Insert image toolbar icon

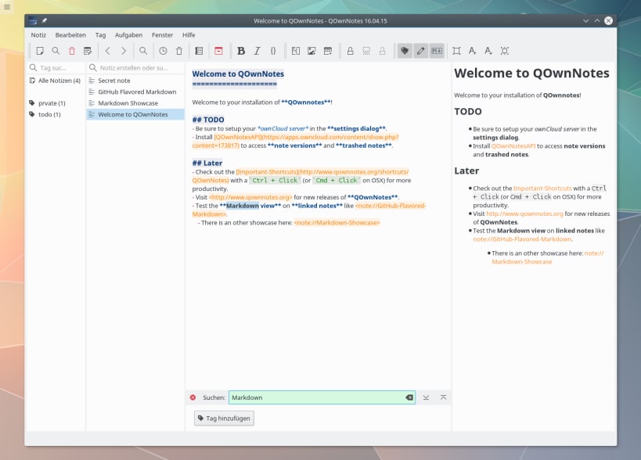click(311, 51)
